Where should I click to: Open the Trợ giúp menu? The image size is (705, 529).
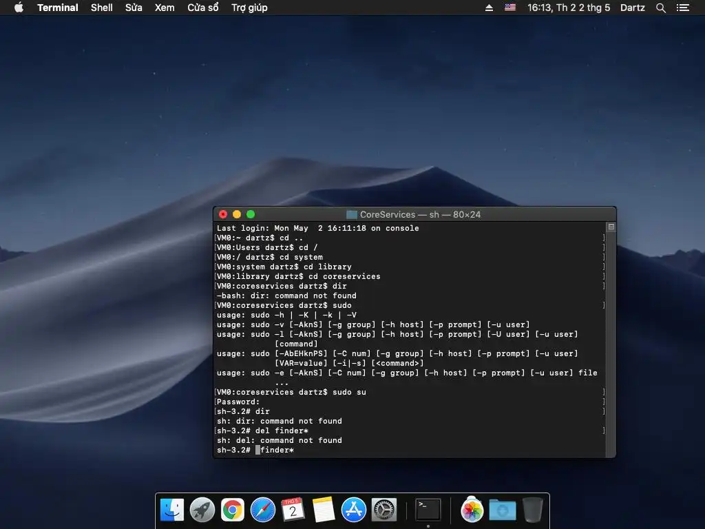tap(249, 8)
